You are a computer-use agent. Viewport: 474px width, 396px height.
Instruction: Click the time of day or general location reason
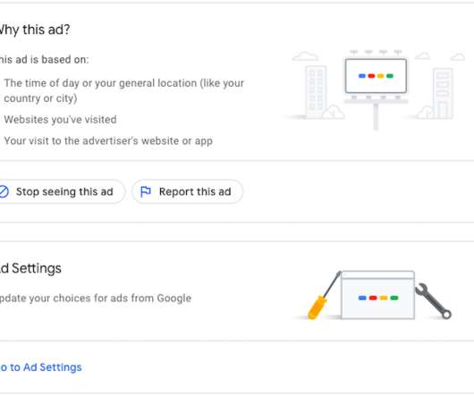tap(124, 90)
